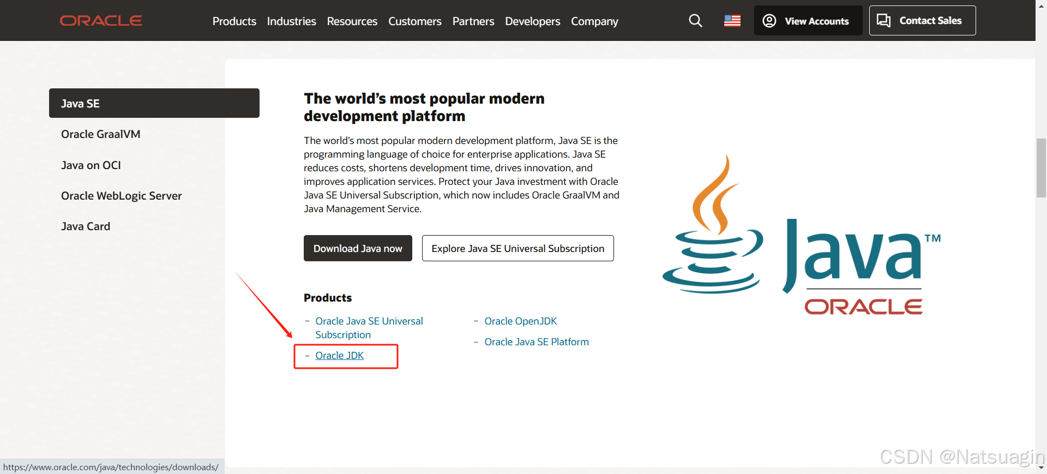The width and height of the screenshot is (1047, 474).
Task: Open Oracle Java SE Universal Subscription link
Action: (x=369, y=328)
